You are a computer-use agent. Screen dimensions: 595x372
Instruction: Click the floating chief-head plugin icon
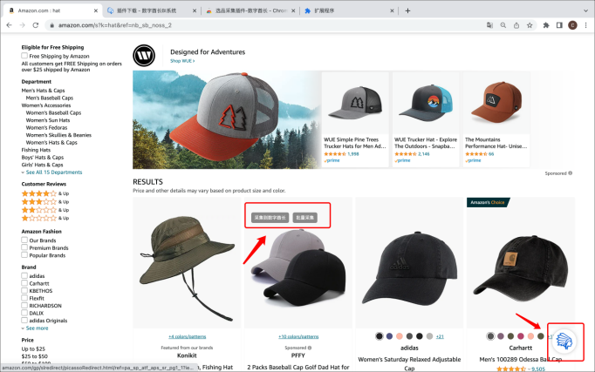[x=564, y=341]
